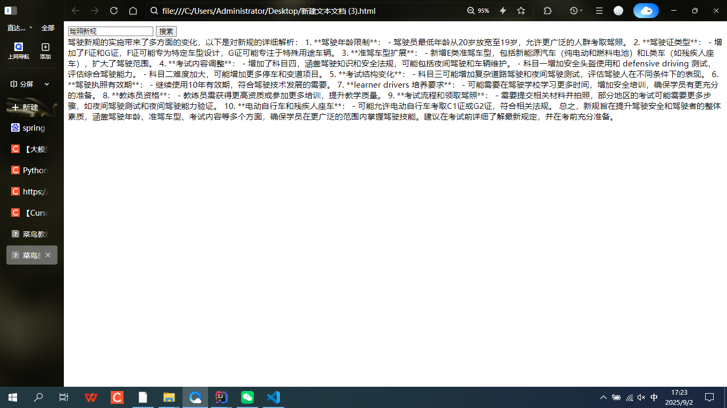Click the 驾照新规 search input field
Image resolution: width=727 pixels, height=408 pixels.
click(111, 31)
